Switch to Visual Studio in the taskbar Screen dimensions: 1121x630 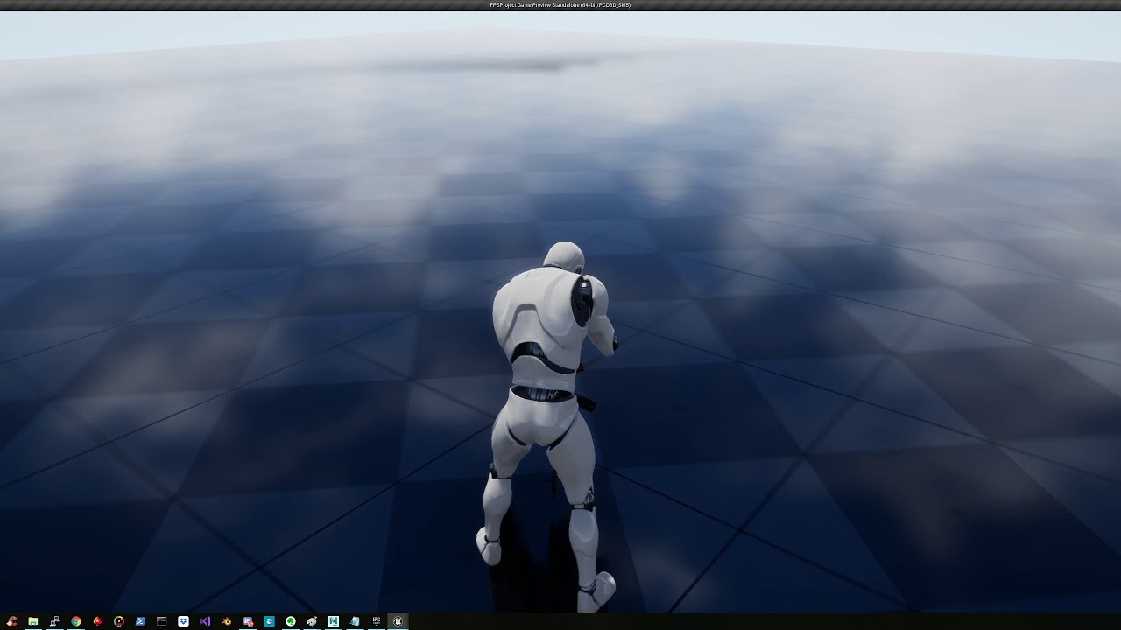click(x=205, y=621)
